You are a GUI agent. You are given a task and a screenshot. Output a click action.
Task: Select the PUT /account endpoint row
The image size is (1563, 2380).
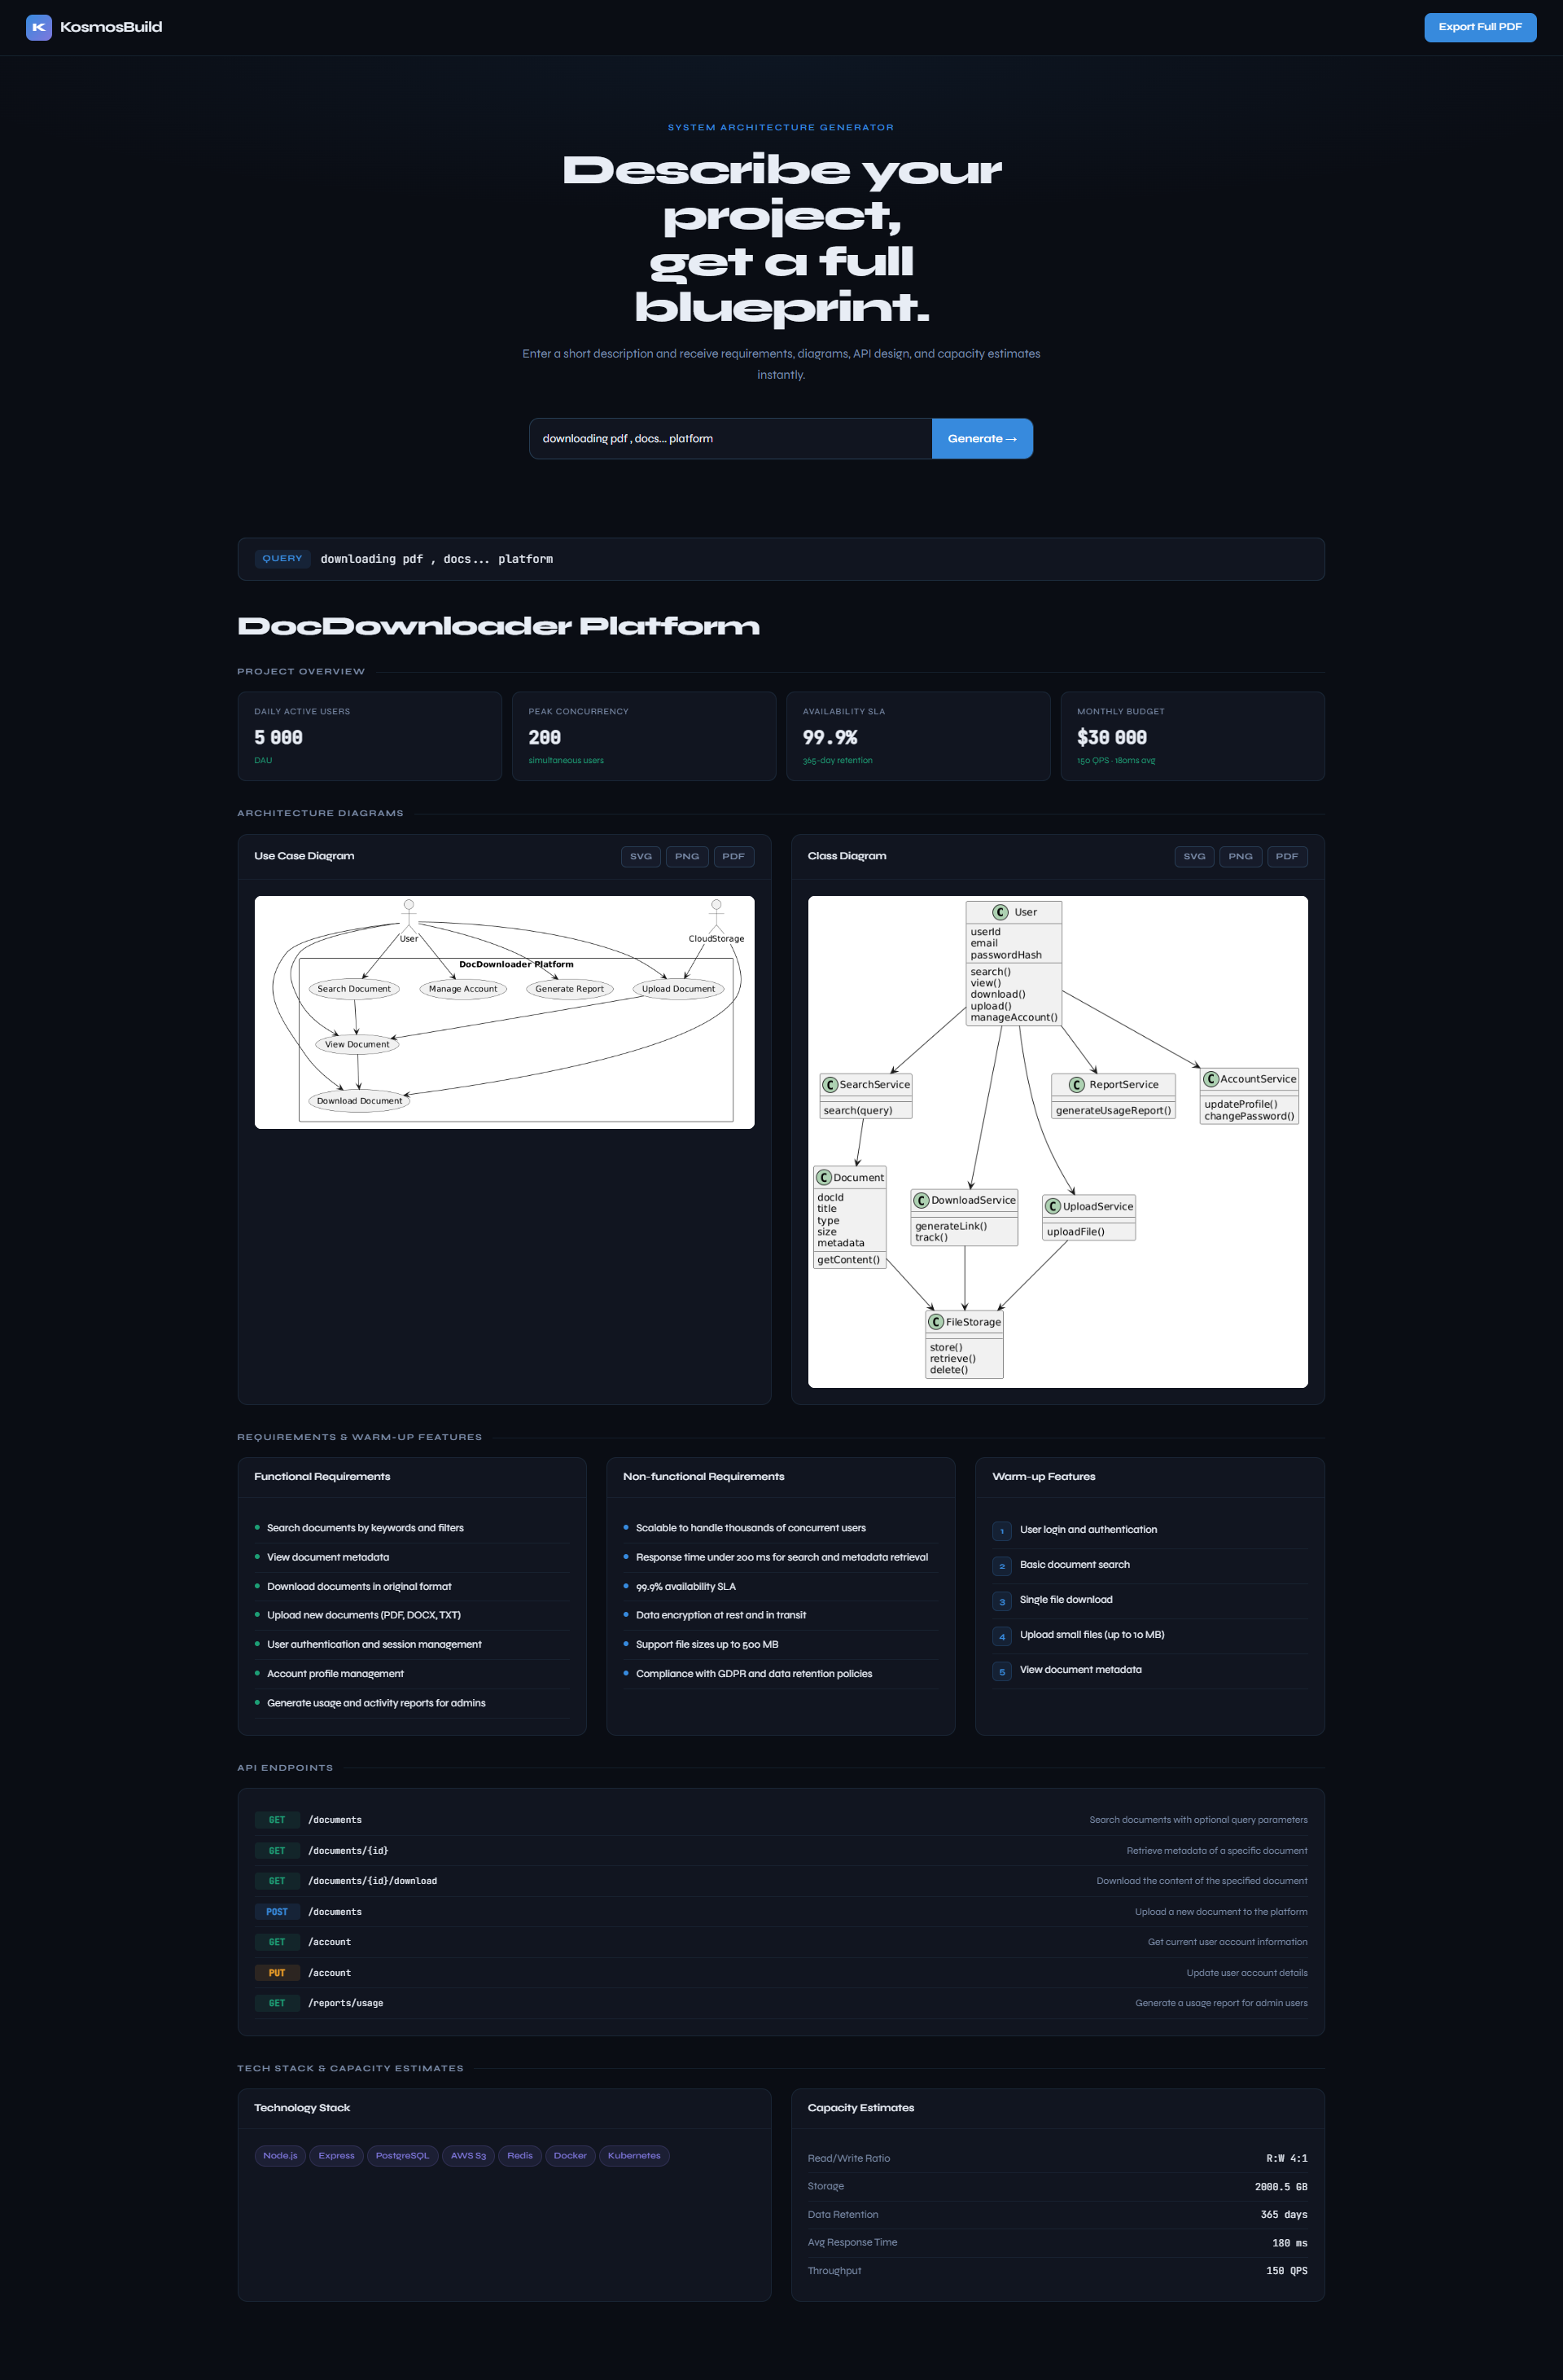click(781, 1972)
